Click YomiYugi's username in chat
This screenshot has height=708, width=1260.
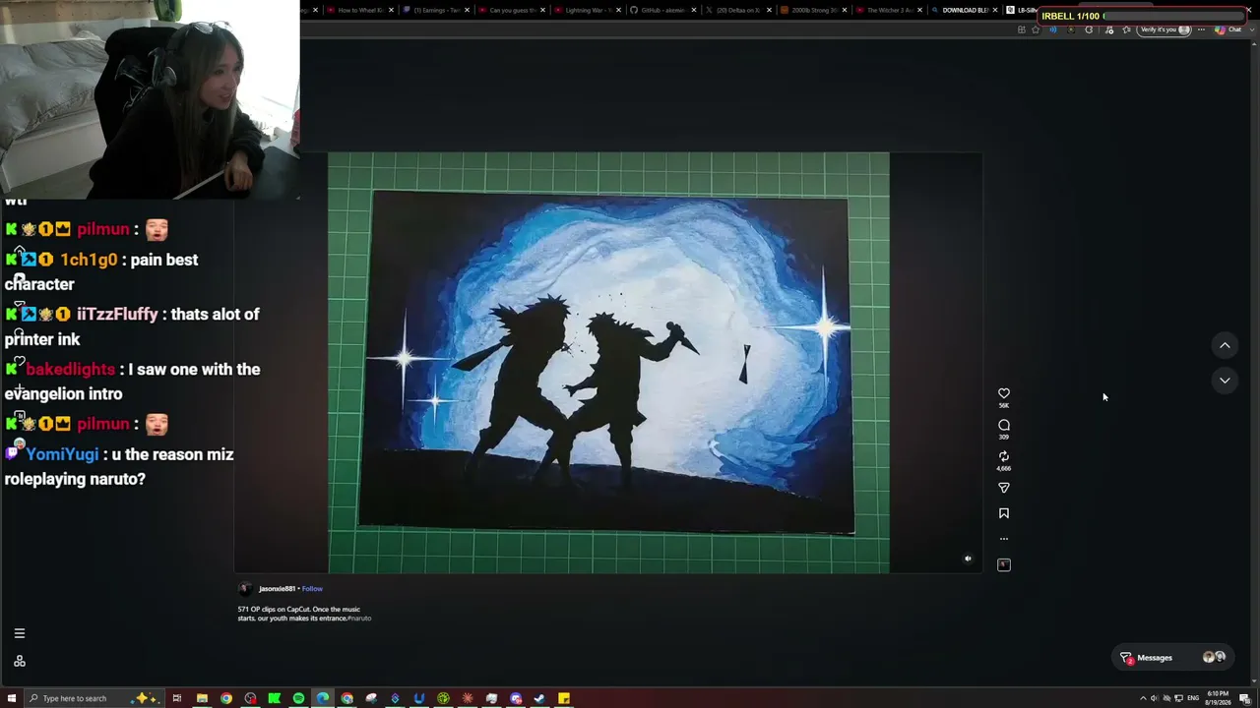[x=62, y=454]
